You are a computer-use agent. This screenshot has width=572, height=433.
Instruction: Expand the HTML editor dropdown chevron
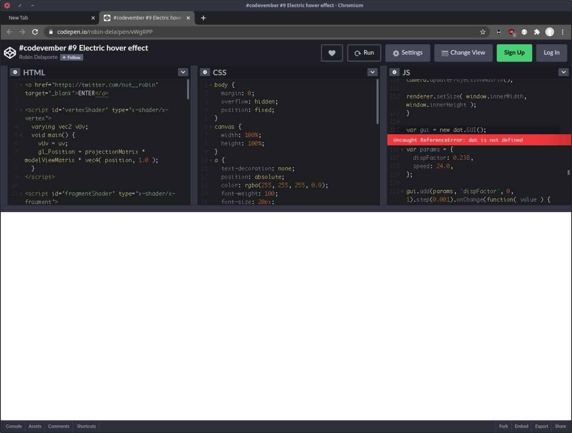[183, 72]
